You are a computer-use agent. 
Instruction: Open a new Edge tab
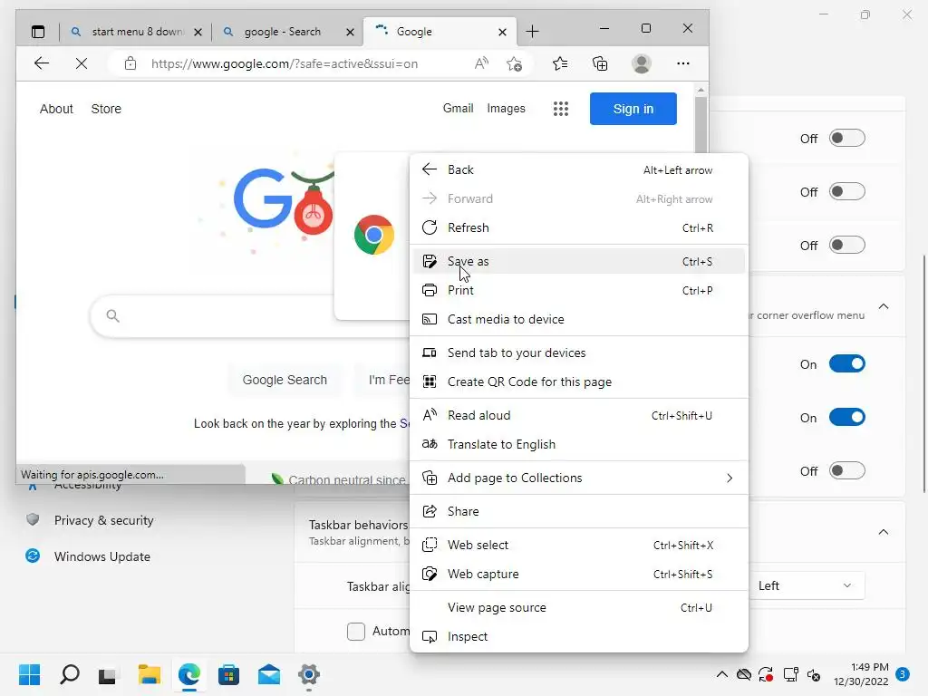pos(532,32)
